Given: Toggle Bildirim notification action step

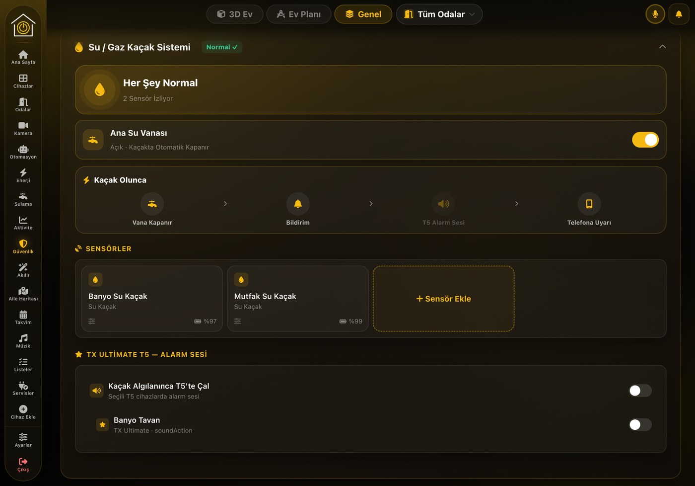Looking at the screenshot, I should click(298, 209).
